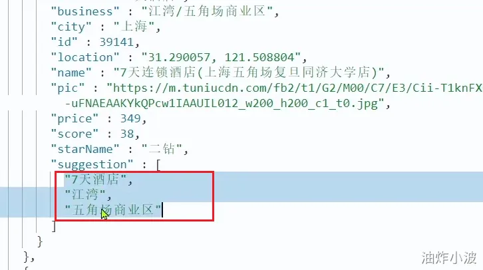483x270 pixels.
Task: Click the "city" value 上海
Action: coord(134,27)
